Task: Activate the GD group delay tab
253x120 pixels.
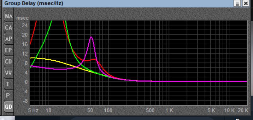Action: pos(9,107)
